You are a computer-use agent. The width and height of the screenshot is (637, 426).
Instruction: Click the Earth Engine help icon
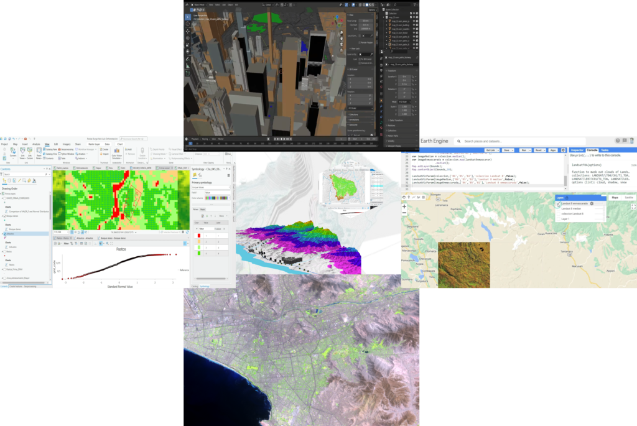(x=618, y=141)
